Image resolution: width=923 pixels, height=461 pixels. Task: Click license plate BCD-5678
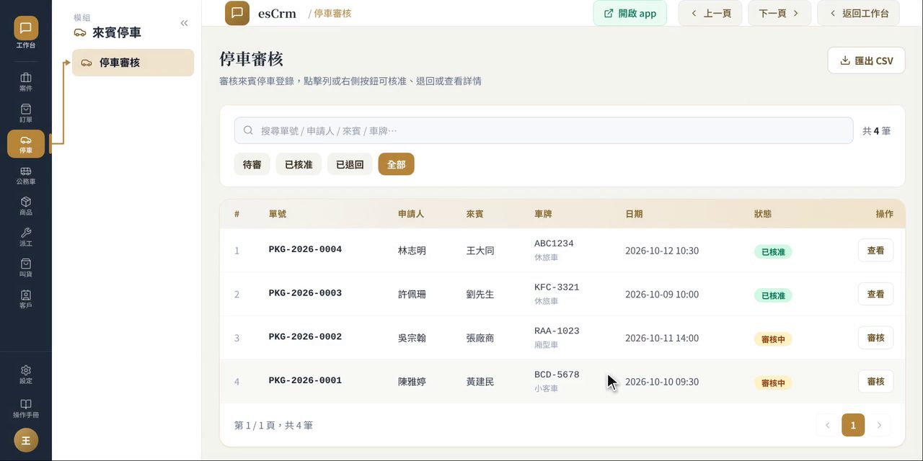click(x=557, y=375)
